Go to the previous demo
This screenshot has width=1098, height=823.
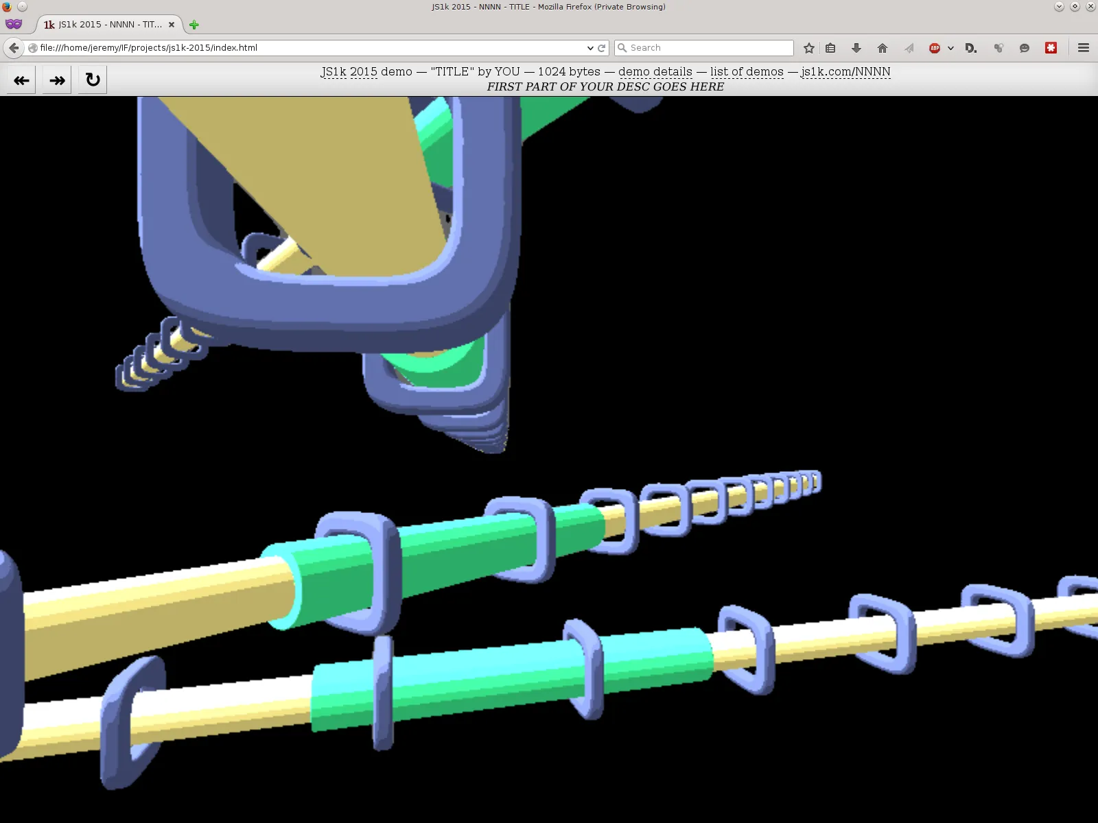21,80
